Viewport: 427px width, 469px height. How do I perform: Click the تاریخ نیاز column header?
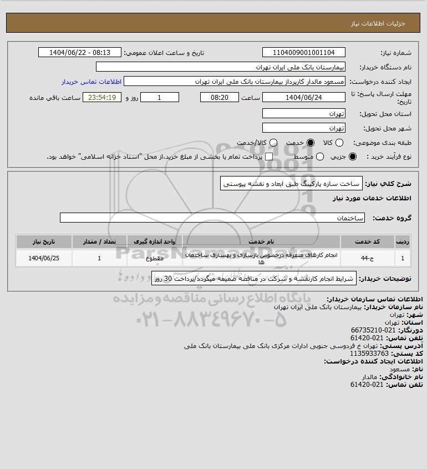click(44, 241)
